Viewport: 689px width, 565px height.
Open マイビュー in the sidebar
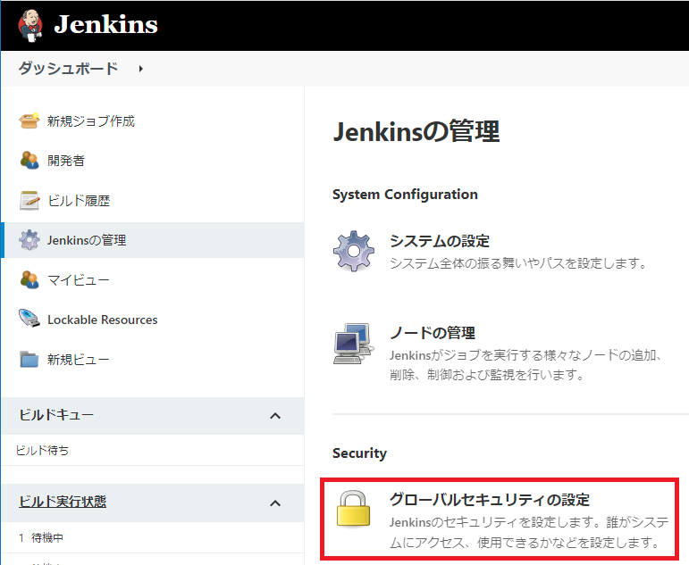(x=79, y=280)
